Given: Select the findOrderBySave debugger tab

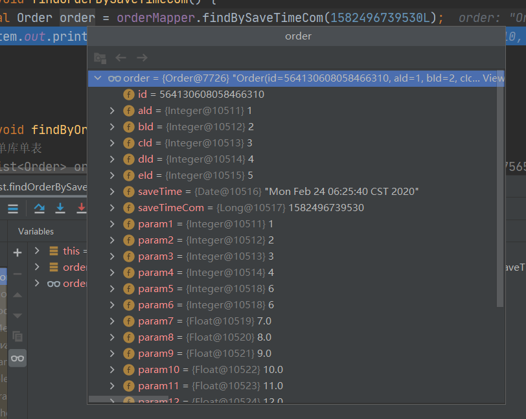Looking at the screenshot, I should tap(43, 187).
